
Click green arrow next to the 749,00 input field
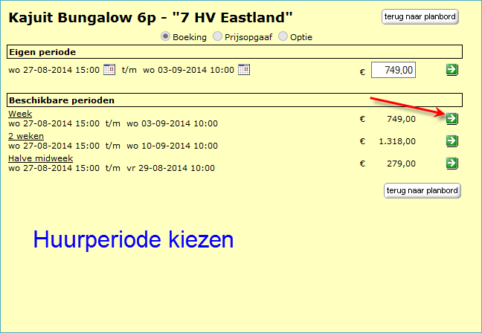pyautogui.click(x=452, y=70)
